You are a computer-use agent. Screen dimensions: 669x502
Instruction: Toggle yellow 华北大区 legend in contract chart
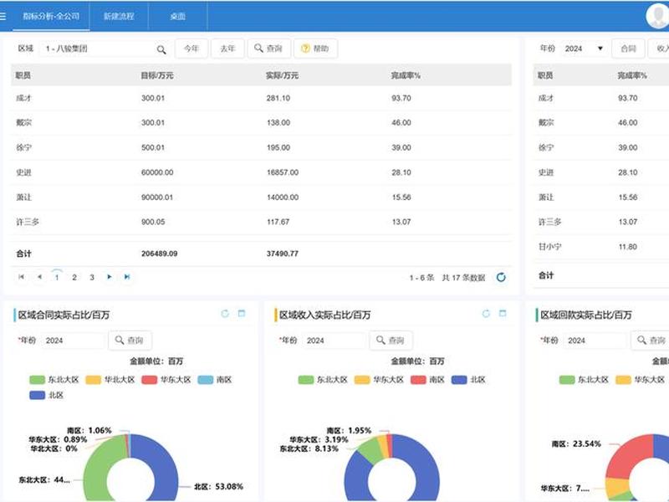110,380
